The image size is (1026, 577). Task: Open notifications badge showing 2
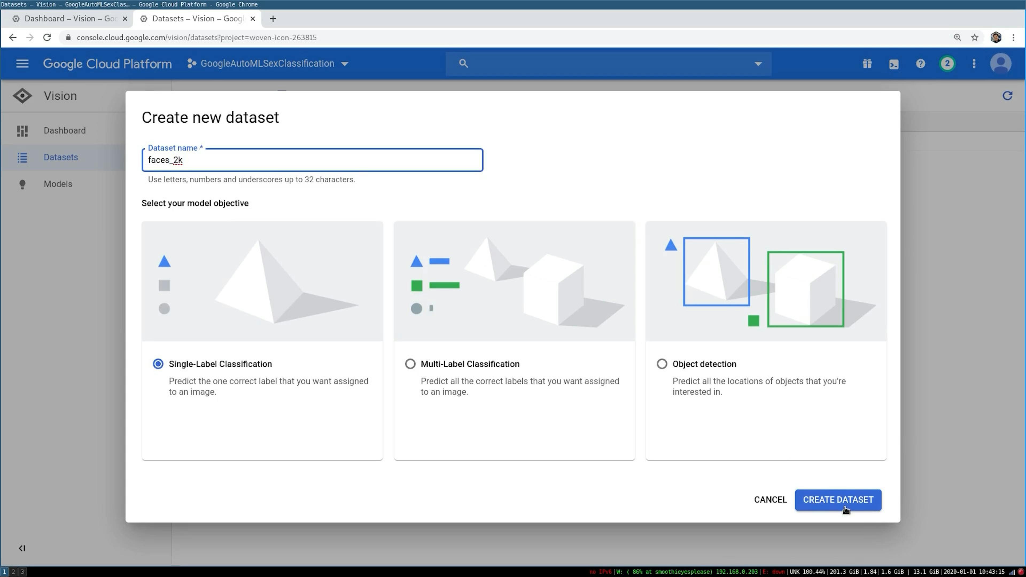(x=947, y=64)
